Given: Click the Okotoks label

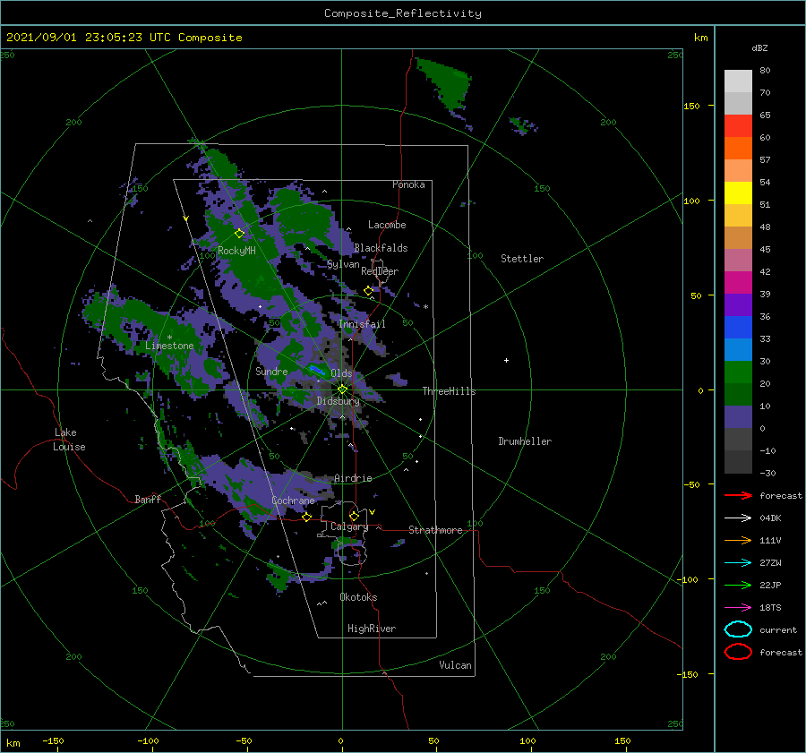Looking at the screenshot, I should (x=358, y=597).
